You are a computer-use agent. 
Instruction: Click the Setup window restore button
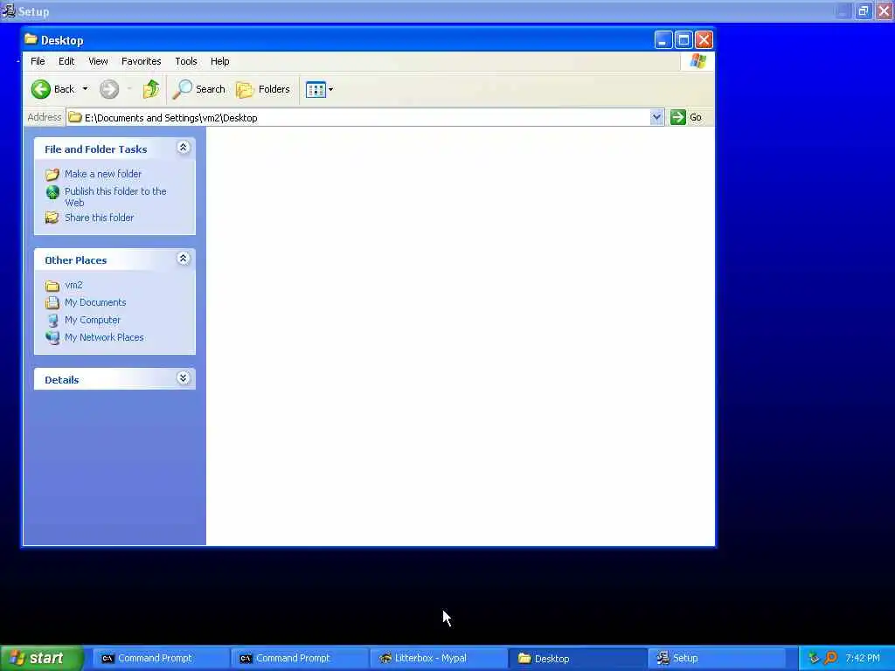(864, 10)
